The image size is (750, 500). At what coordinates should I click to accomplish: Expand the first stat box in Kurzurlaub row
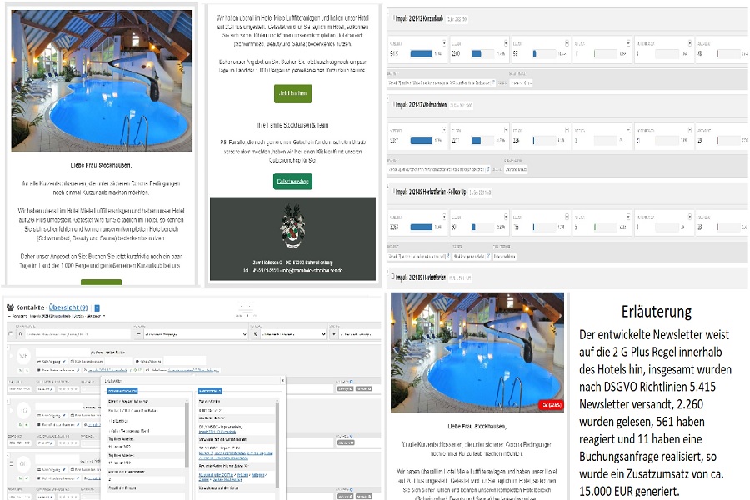click(x=445, y=42)
